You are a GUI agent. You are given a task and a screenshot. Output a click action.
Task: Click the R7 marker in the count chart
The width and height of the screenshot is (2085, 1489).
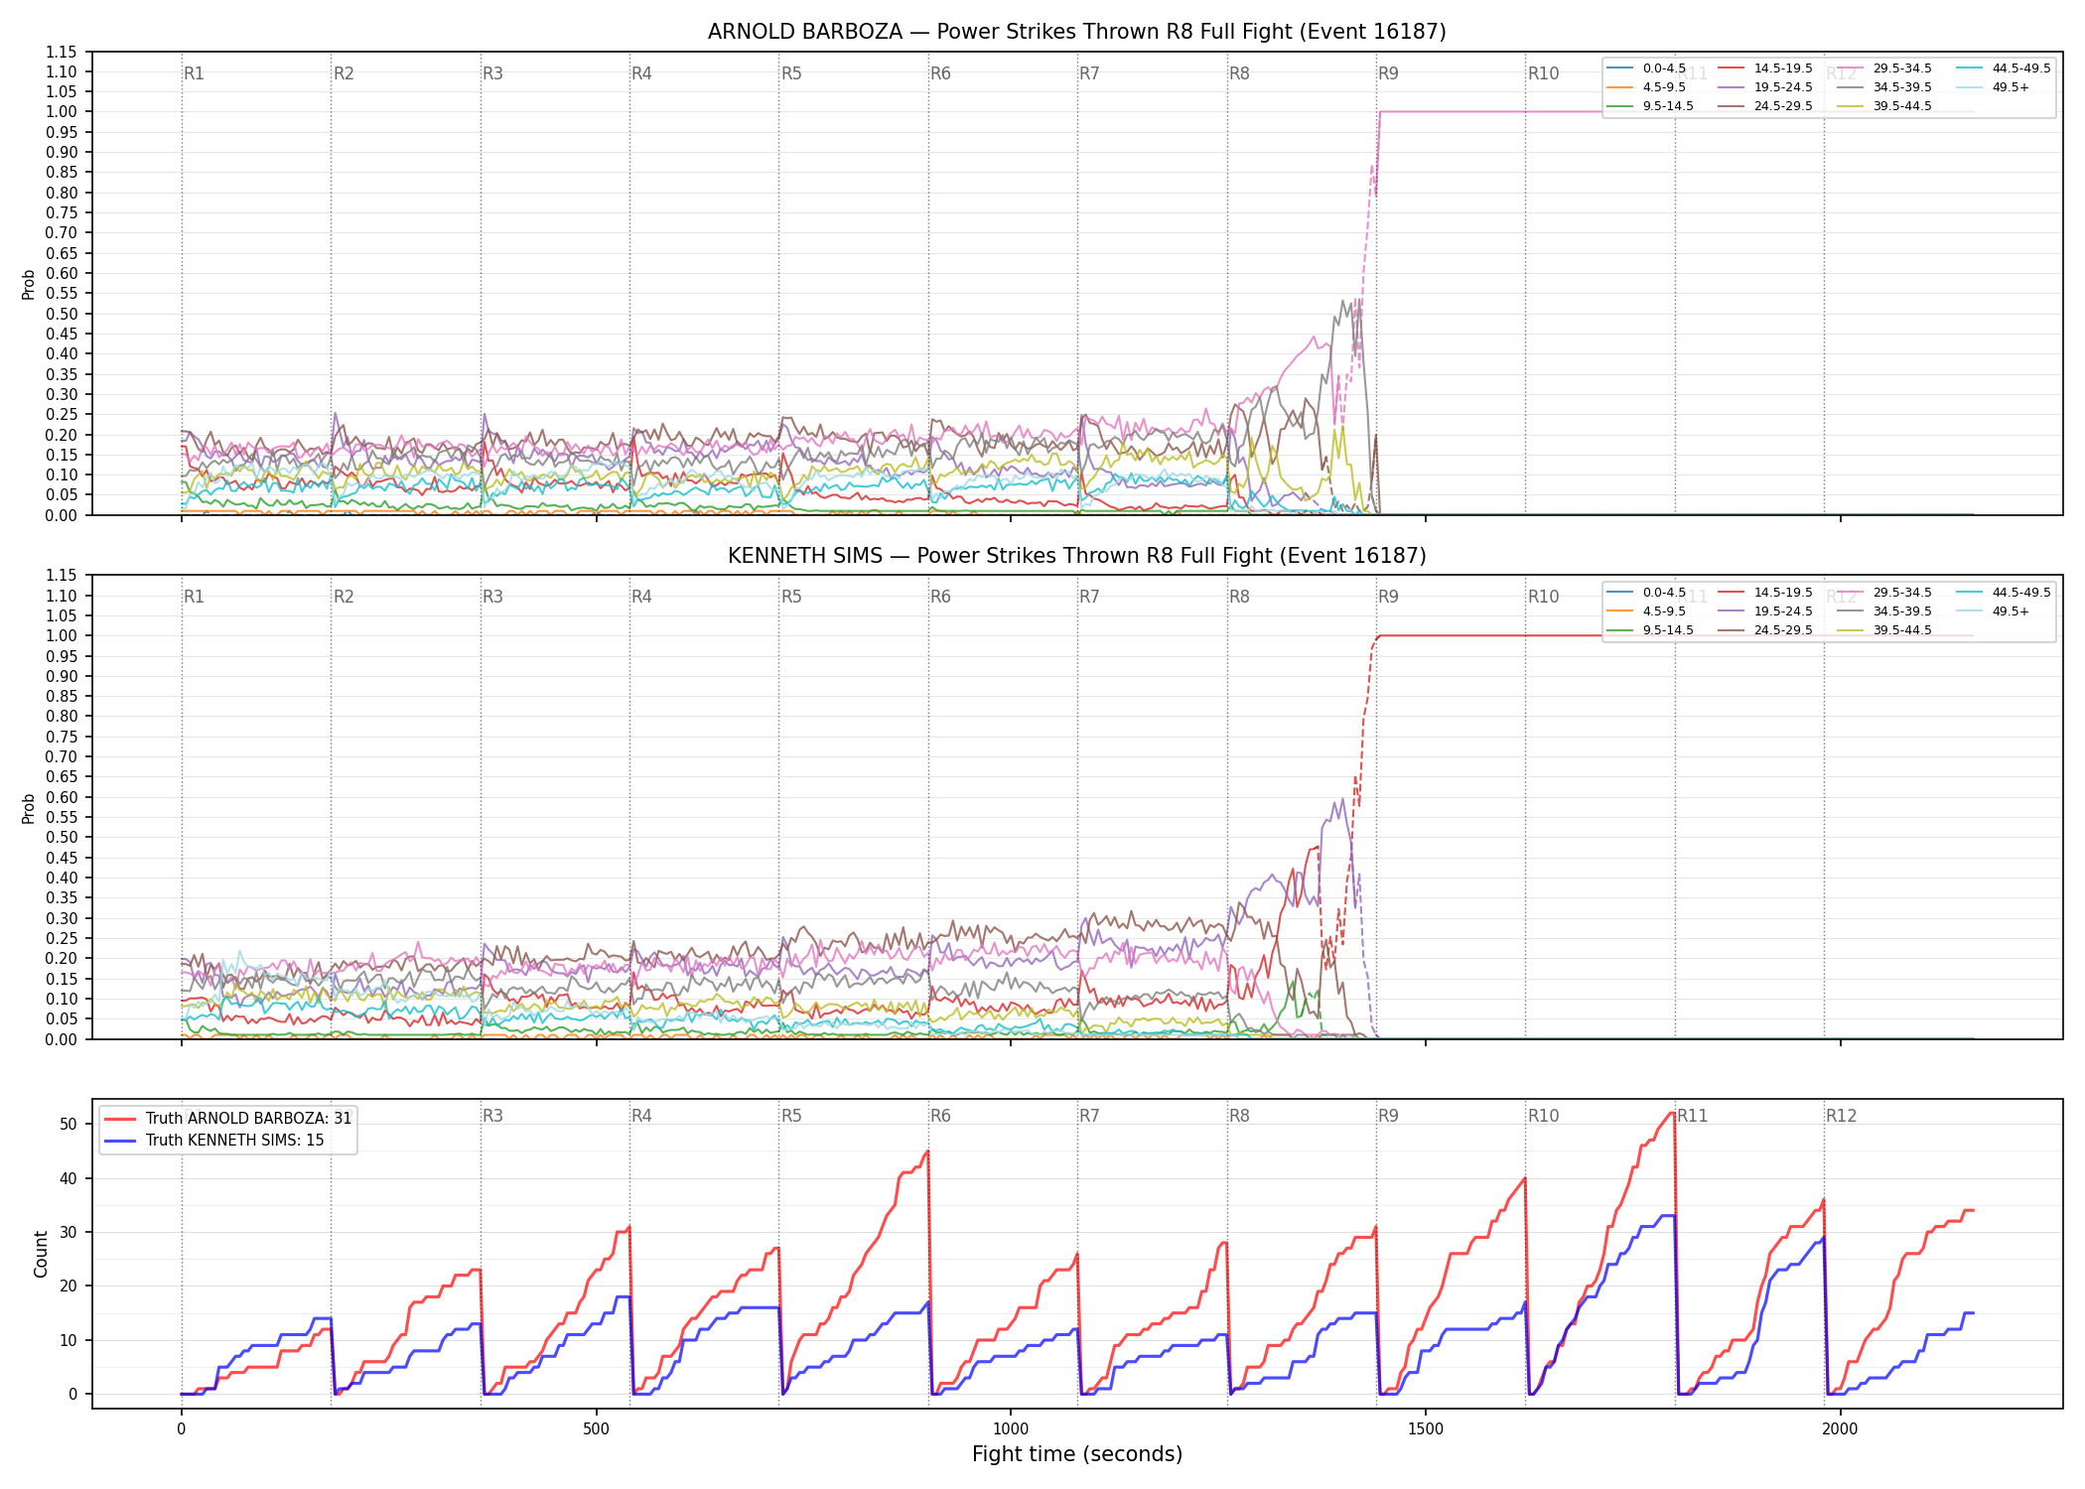(x=1089, y=1116)
